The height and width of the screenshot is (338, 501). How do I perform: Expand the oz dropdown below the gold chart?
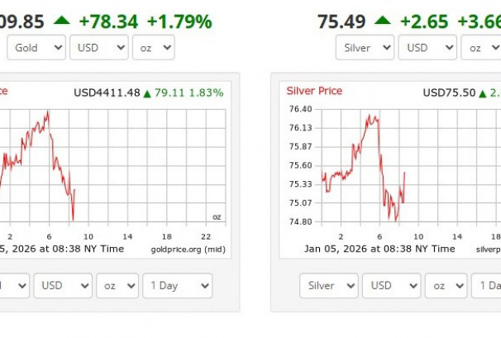coord(117,286)
